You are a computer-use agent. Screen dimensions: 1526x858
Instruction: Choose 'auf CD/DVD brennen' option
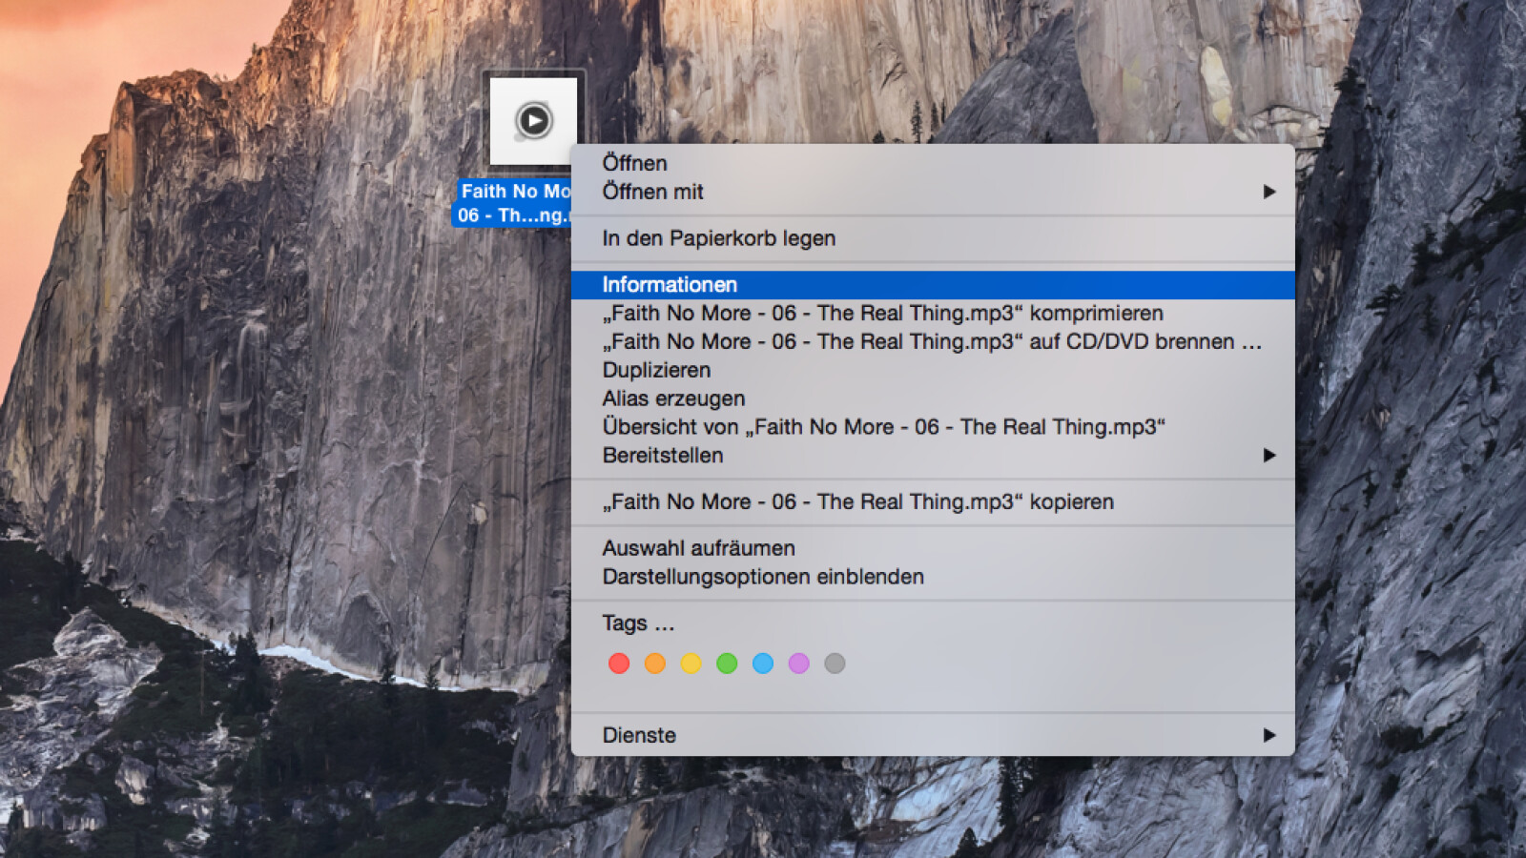pyautogui.click(x=931, y=342)
